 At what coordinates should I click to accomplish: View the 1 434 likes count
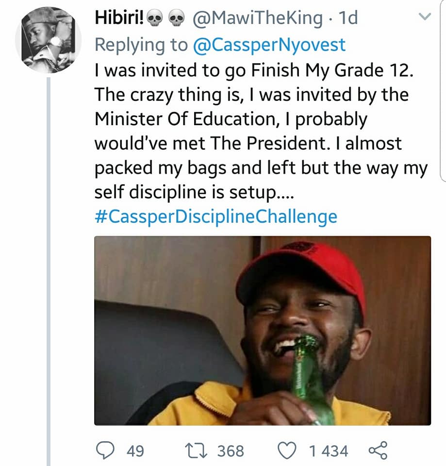point(329,451)
